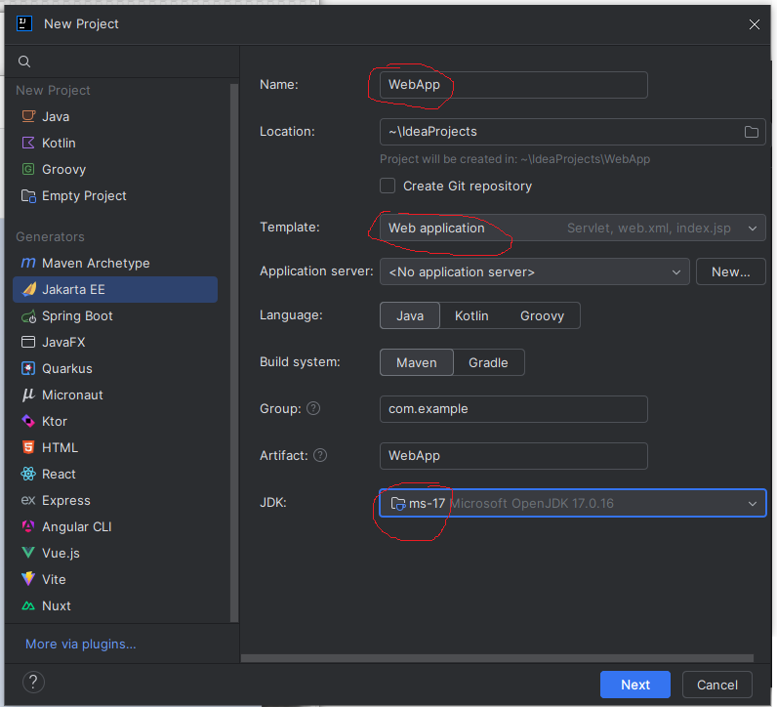777x707 pixels.
Task: Select the Kotlin project type icon
Action: tap(27, 143)
